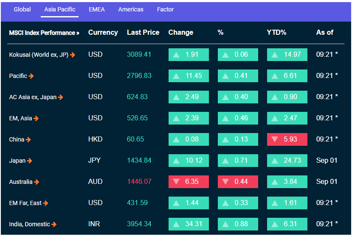Click the orange arrow next to China

coord(28,139)
